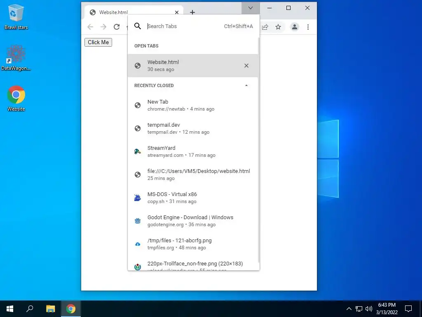Click the magnifier icon in the Search Tabs box
Image resolution: width=422 pixels, height=317 pixels.
point(138,26)
